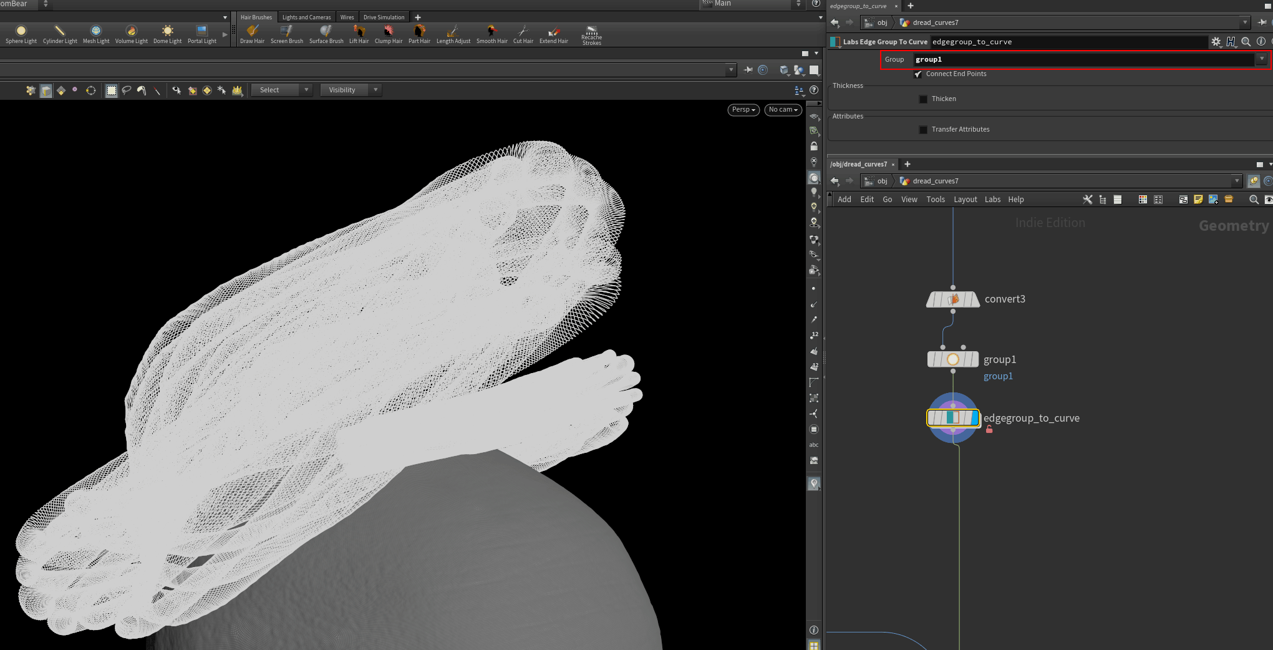The image size is (1273, 650).
Task: Choose the Portal Light shelf tool
Action: pos(202,34)
